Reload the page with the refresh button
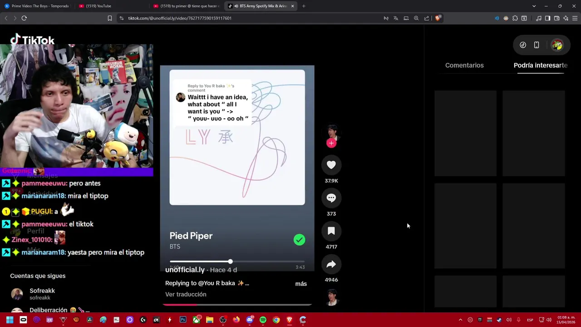581x327 pixels. coord(24,18)
